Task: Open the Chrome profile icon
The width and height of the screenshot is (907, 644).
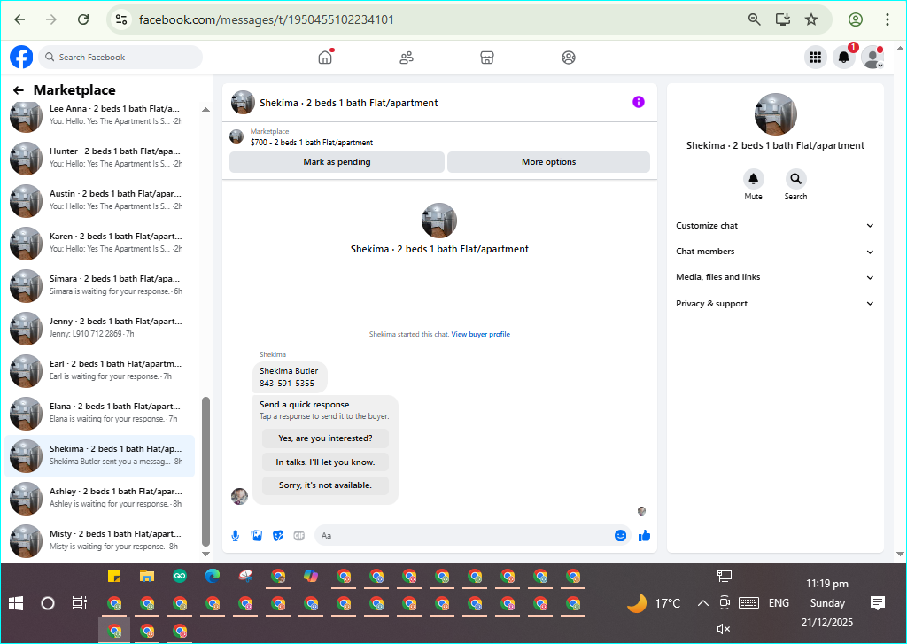Action: click(856, 19)
